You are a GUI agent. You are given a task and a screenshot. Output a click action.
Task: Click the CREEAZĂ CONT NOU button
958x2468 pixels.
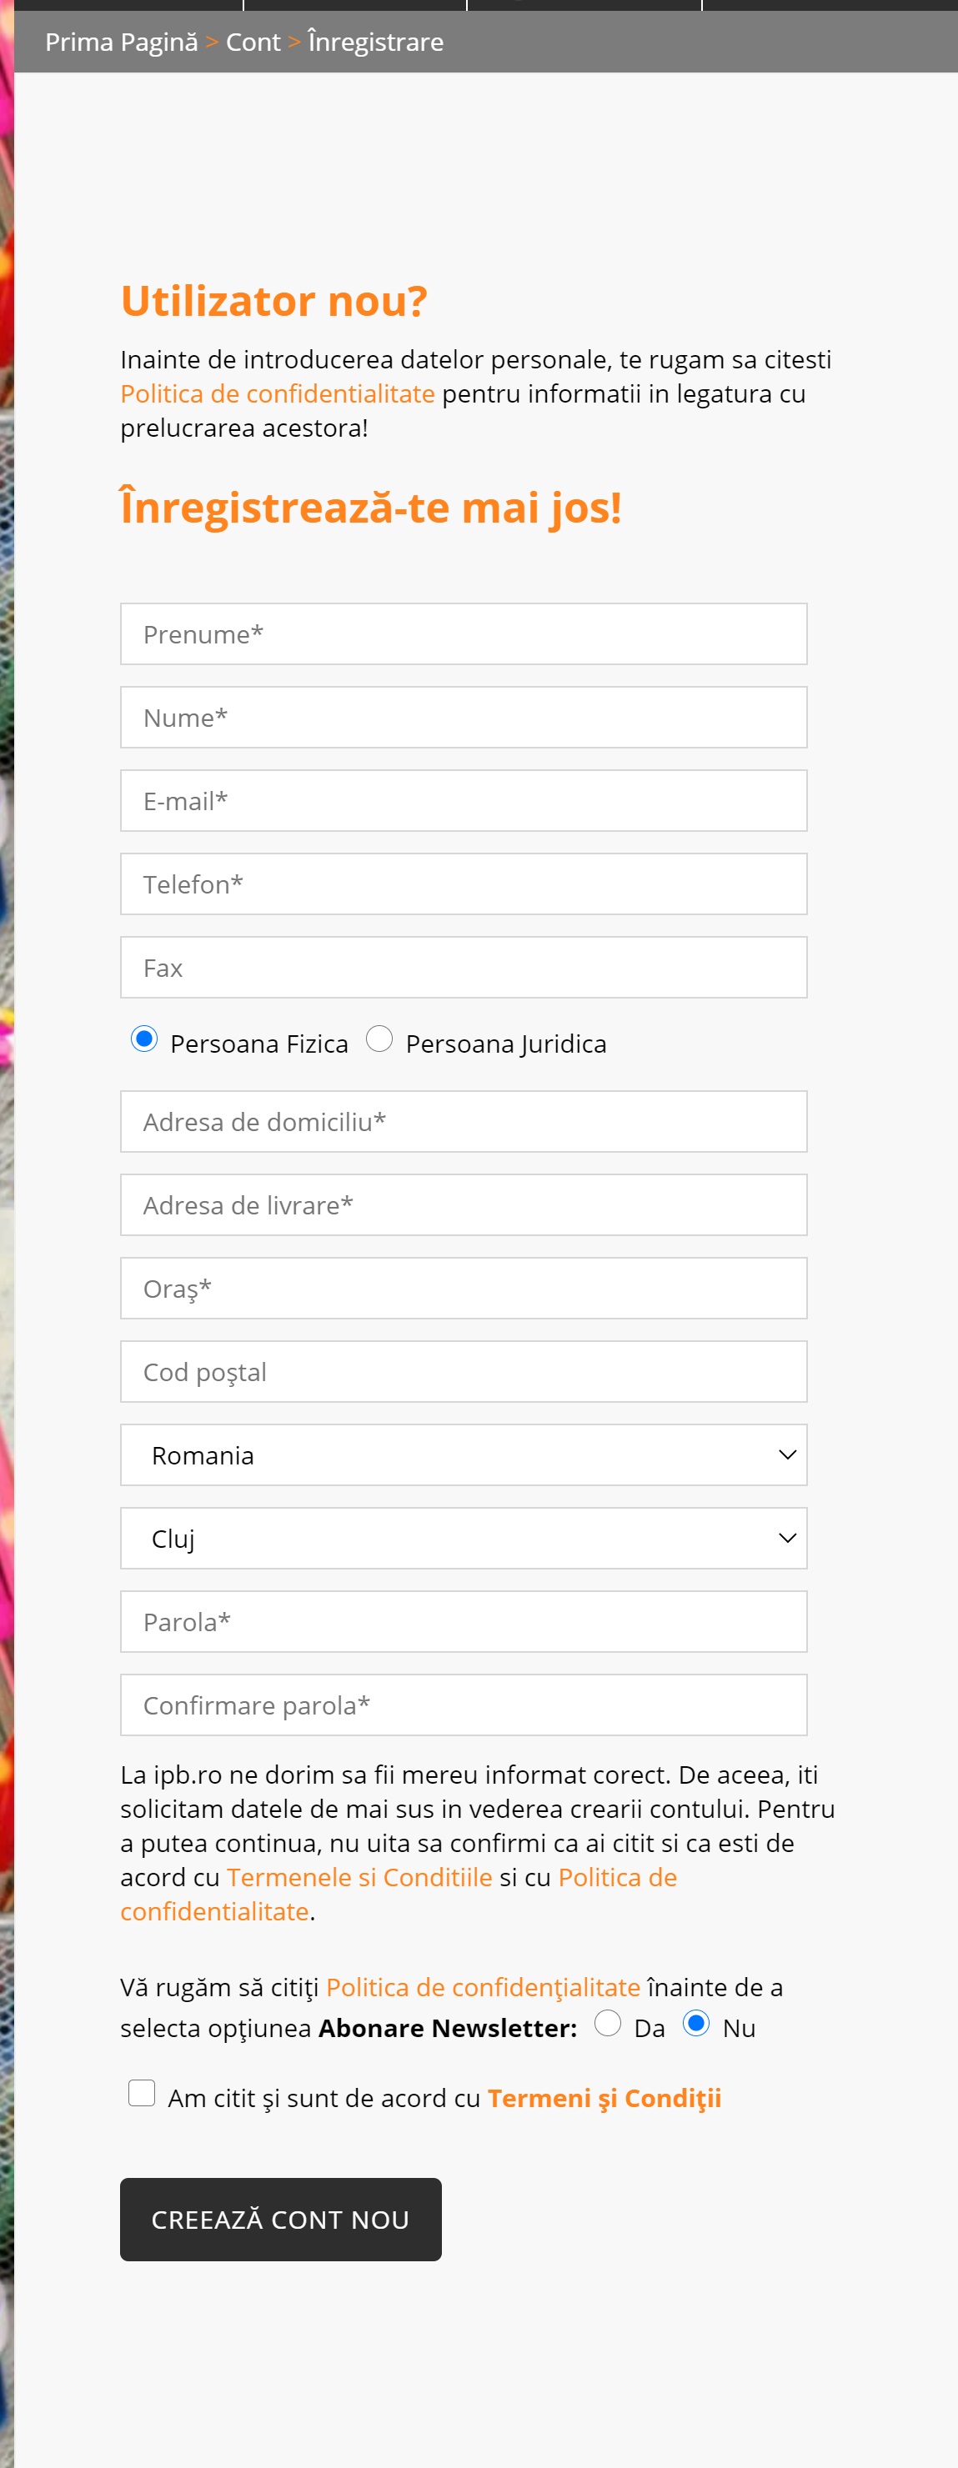281,2220
